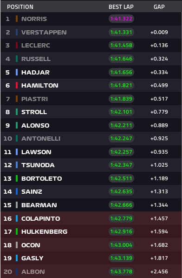This screenshot has height=278, width=182.
Task: Click Norris's purple best lap time 1:41.322
Action: (x=121, y=19)
